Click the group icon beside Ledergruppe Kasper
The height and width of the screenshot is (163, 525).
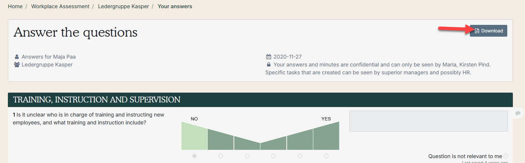pos(17,64)
